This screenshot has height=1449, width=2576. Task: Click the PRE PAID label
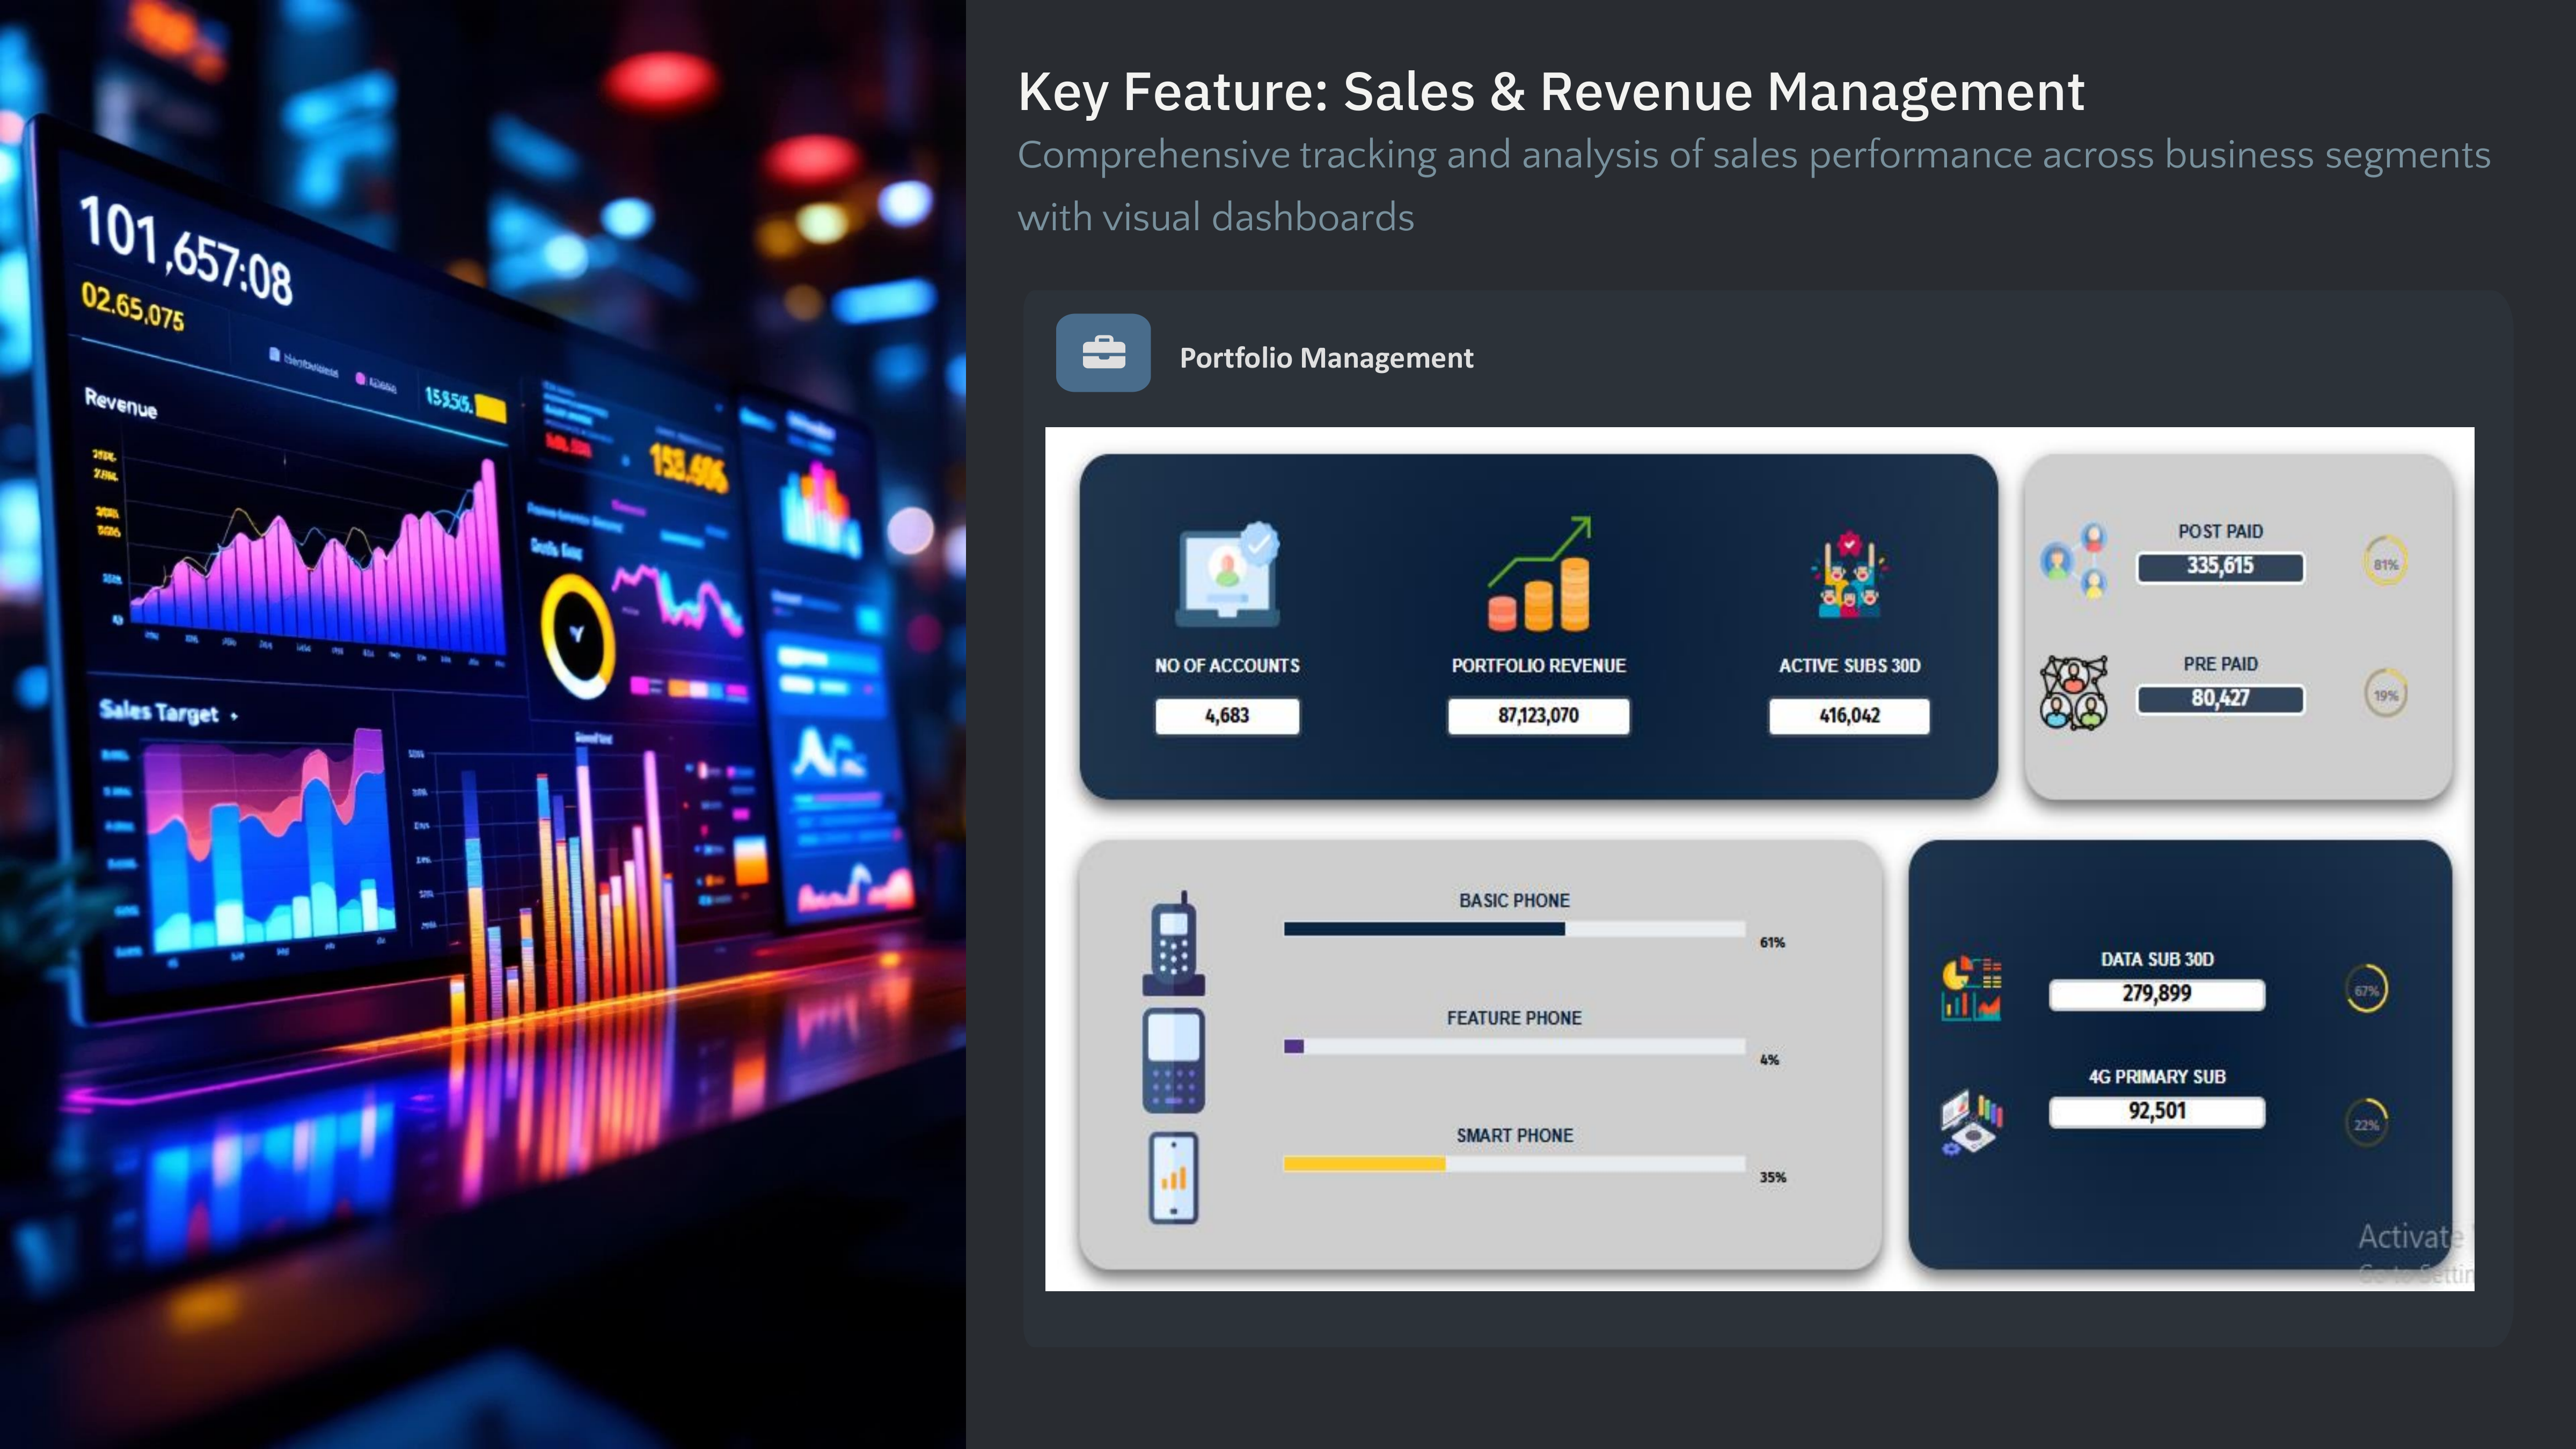pyautogui.click(x=2220, y=664)
